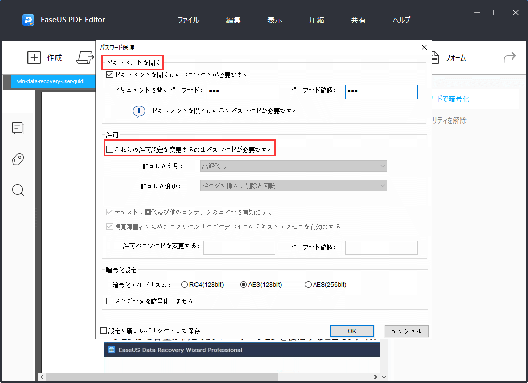This screenshot has width=528, height=383.
Task: Click the share arrow icon top right
Action: point(509,57)
